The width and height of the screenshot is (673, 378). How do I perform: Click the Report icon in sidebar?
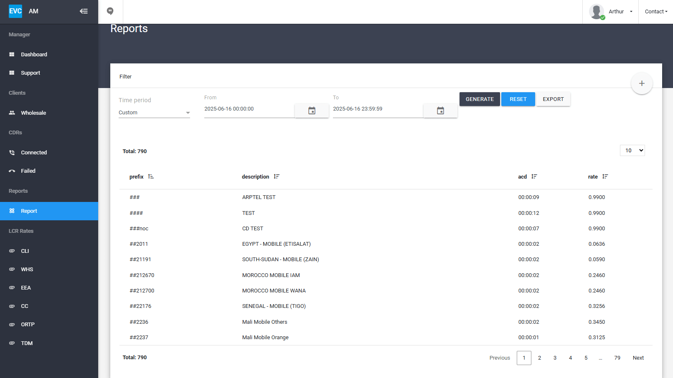pos(12,211)
